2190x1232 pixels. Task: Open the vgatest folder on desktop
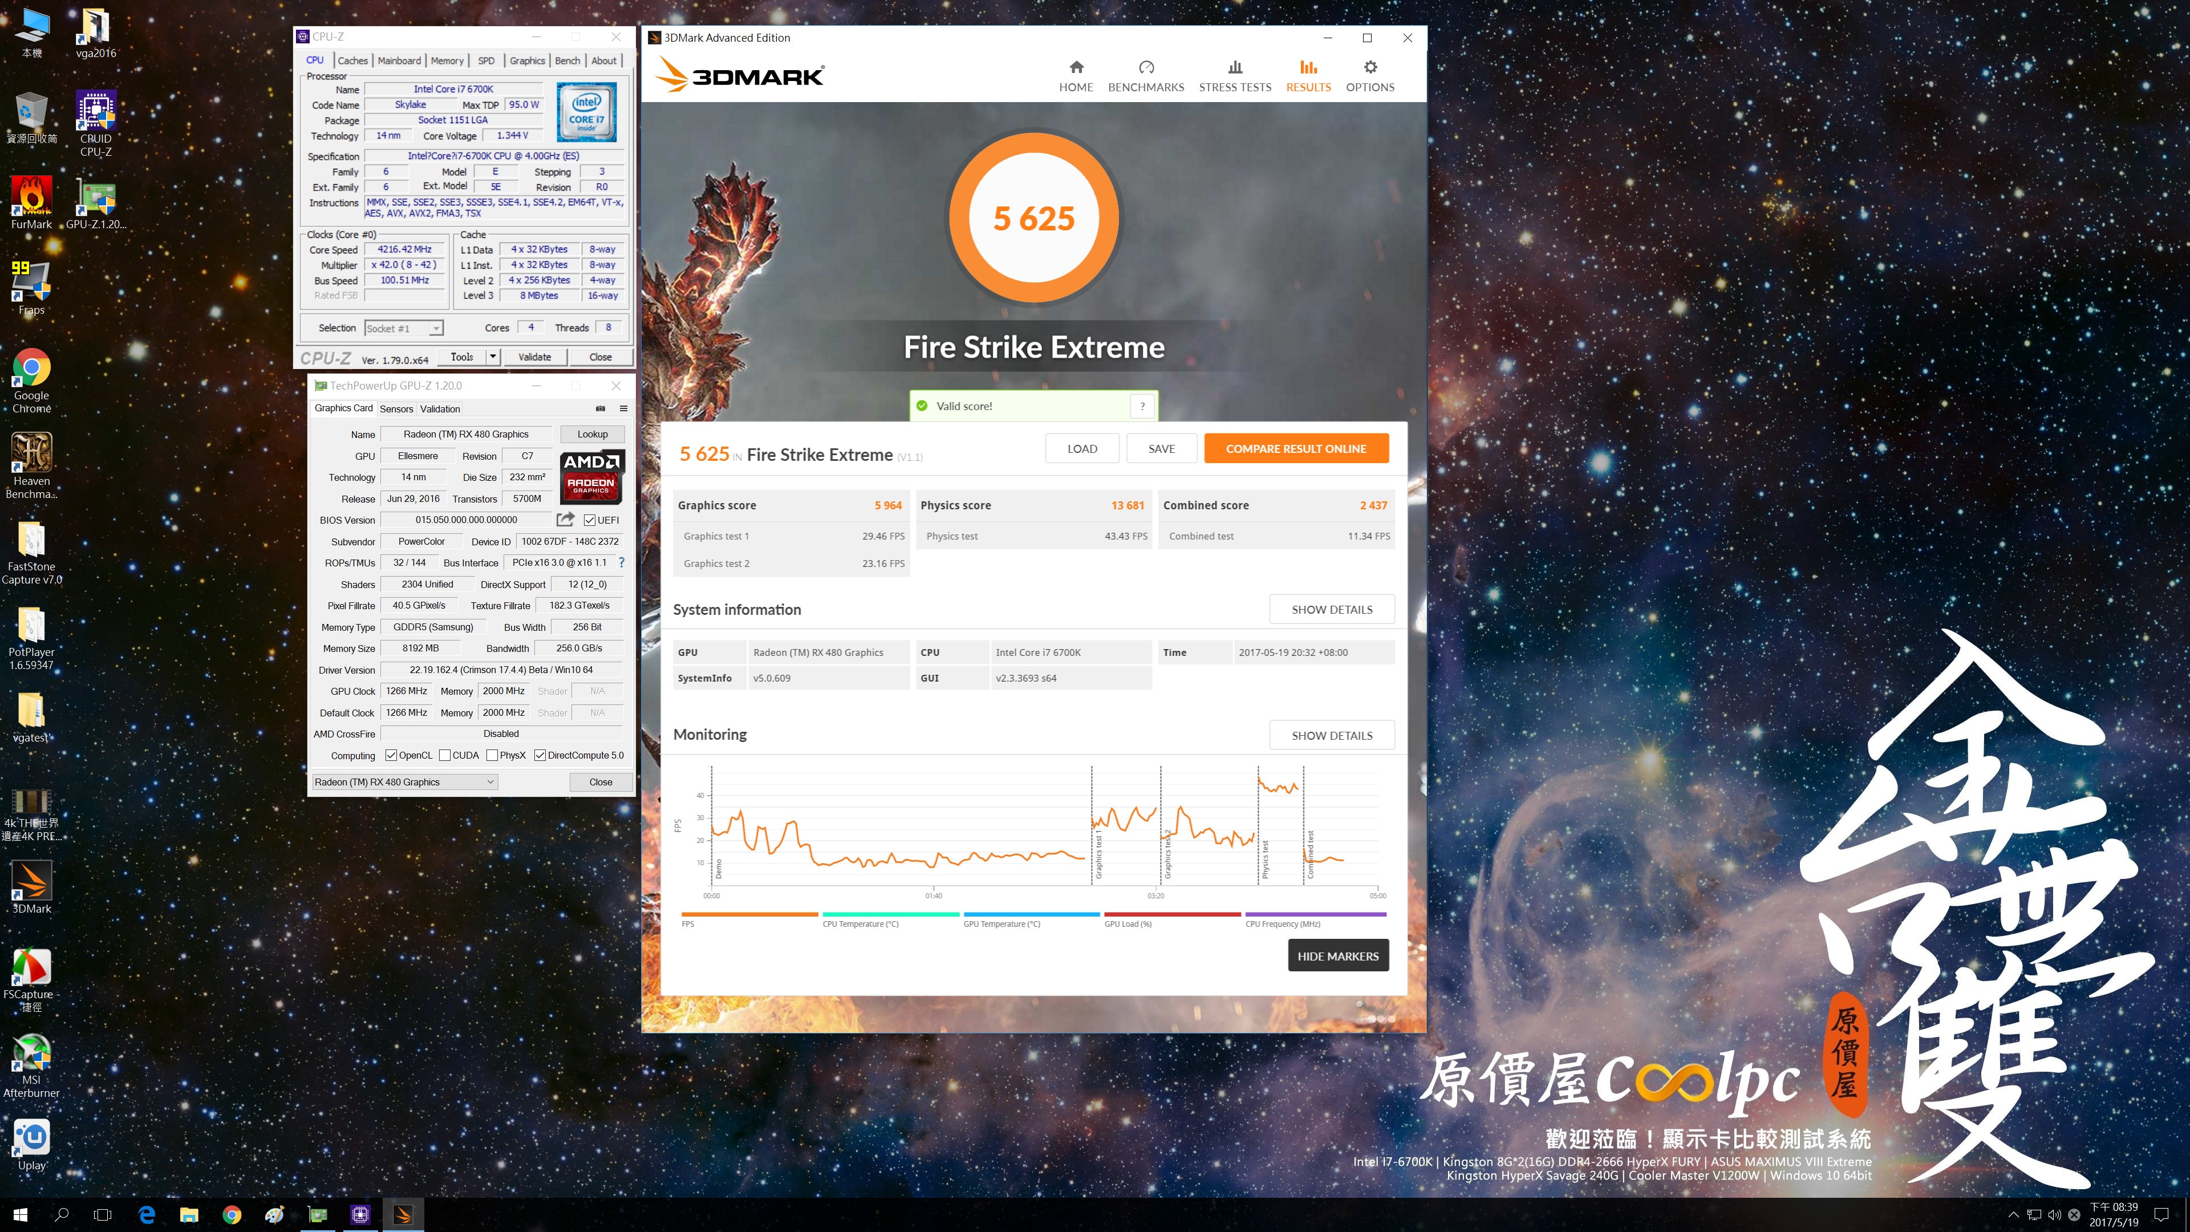[x=31, y=717]
